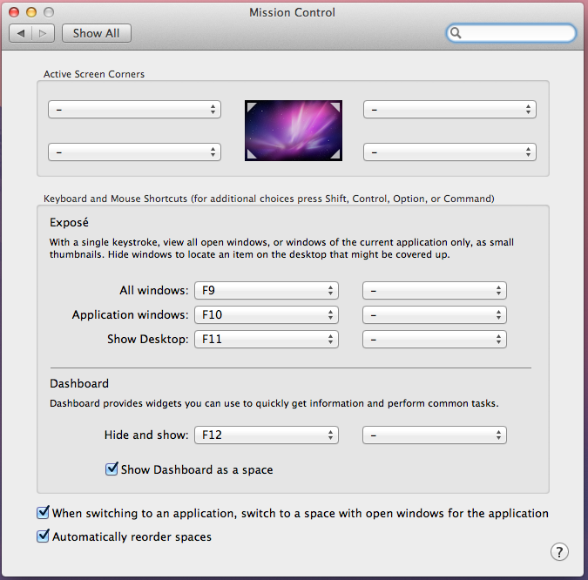
Task: Open Application windows mouse shortcut dropdown
Action: (x=435, y=315)
